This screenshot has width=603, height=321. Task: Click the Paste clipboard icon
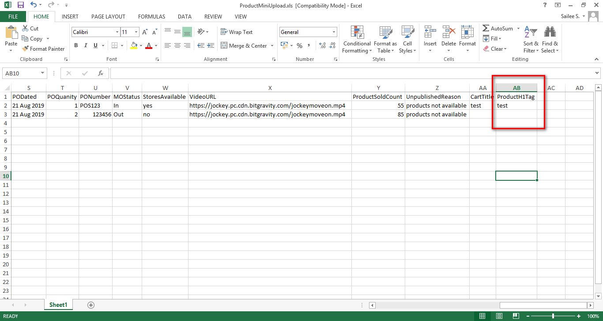coord(11,34)
